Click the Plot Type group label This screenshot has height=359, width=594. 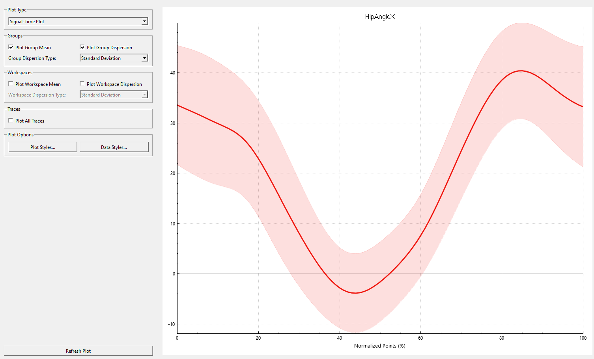(x=17, y=10)
